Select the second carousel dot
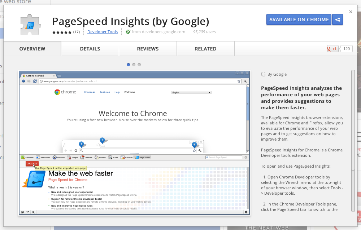 pyautogui.click(x=134, y=65)
